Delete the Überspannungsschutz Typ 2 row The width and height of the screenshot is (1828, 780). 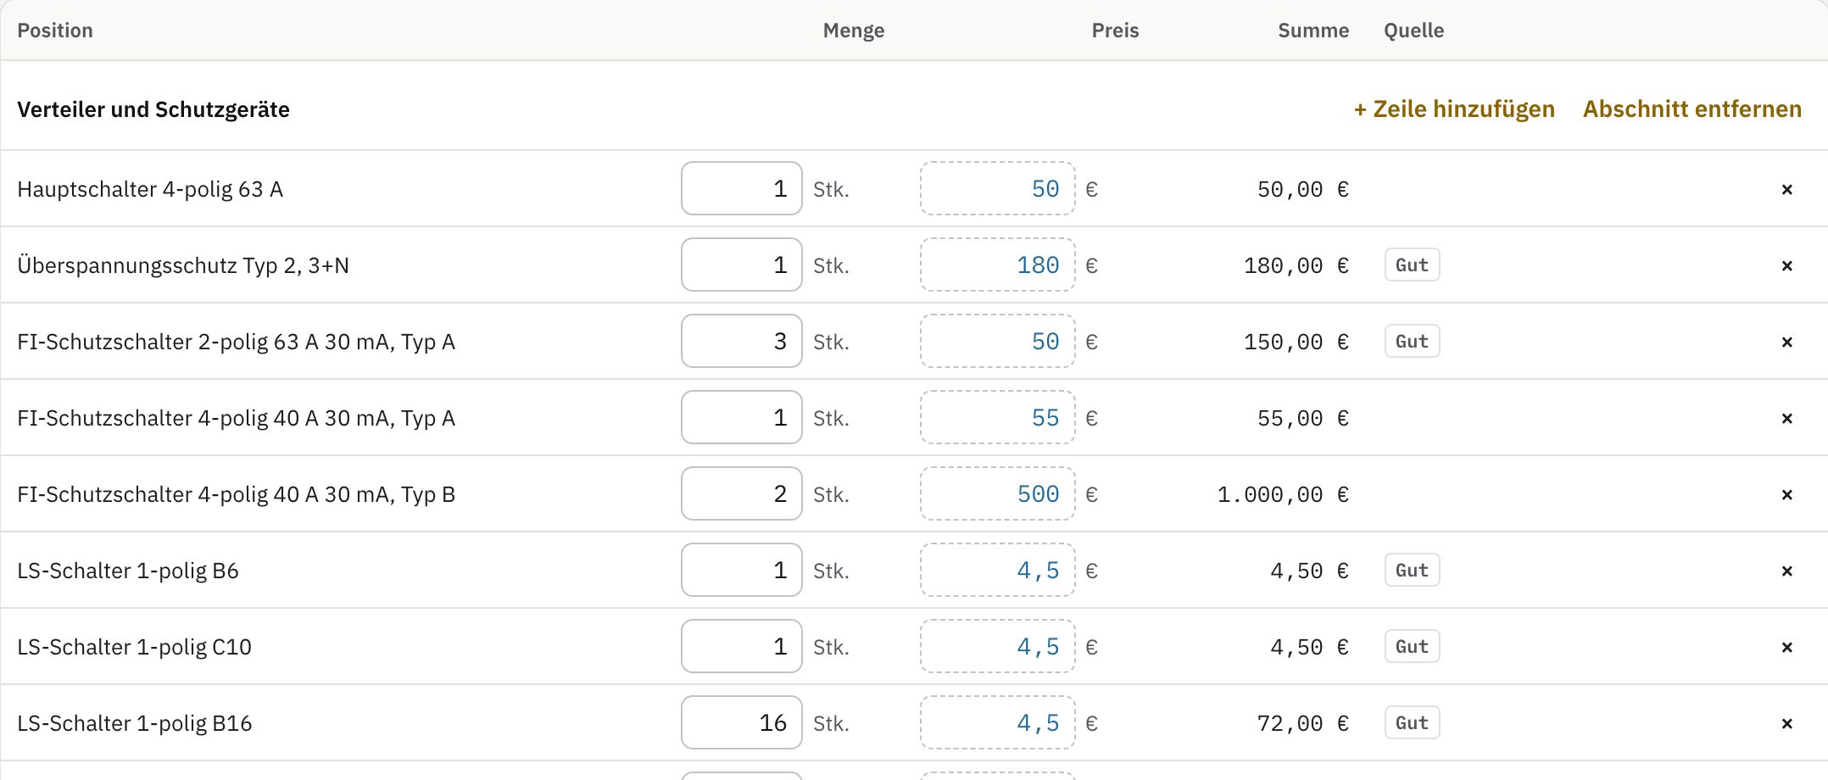click(x=1786, y=265)
